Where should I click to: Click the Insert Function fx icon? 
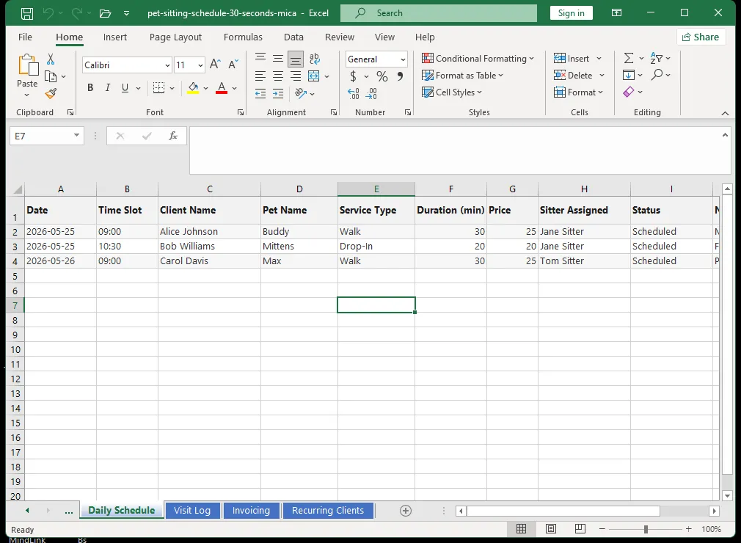(x=173, y=136)
